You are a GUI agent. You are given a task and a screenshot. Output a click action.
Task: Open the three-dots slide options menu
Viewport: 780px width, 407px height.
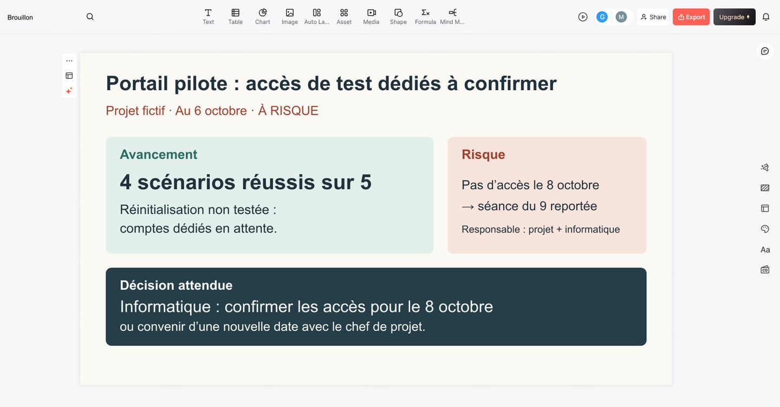click(x=69, y=61)
